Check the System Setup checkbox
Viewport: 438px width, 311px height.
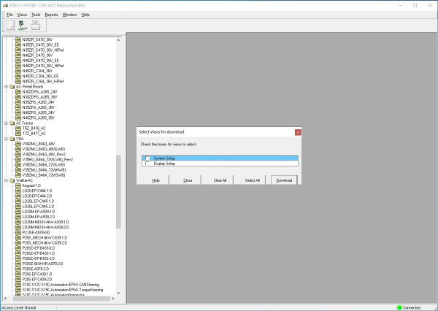tap(147, 158)
